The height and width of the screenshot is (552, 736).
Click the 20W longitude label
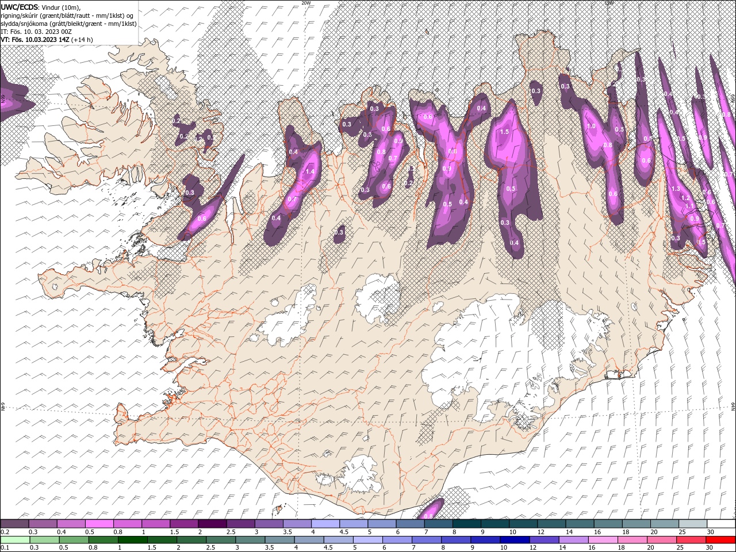306,3
